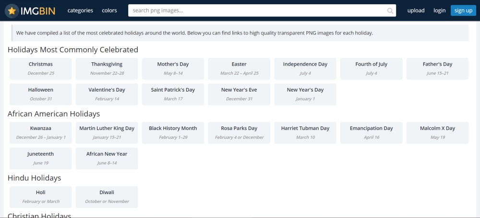Select the Diwali holiday card
The width and height of the screenshot is (480, 218).
point(107,197)
